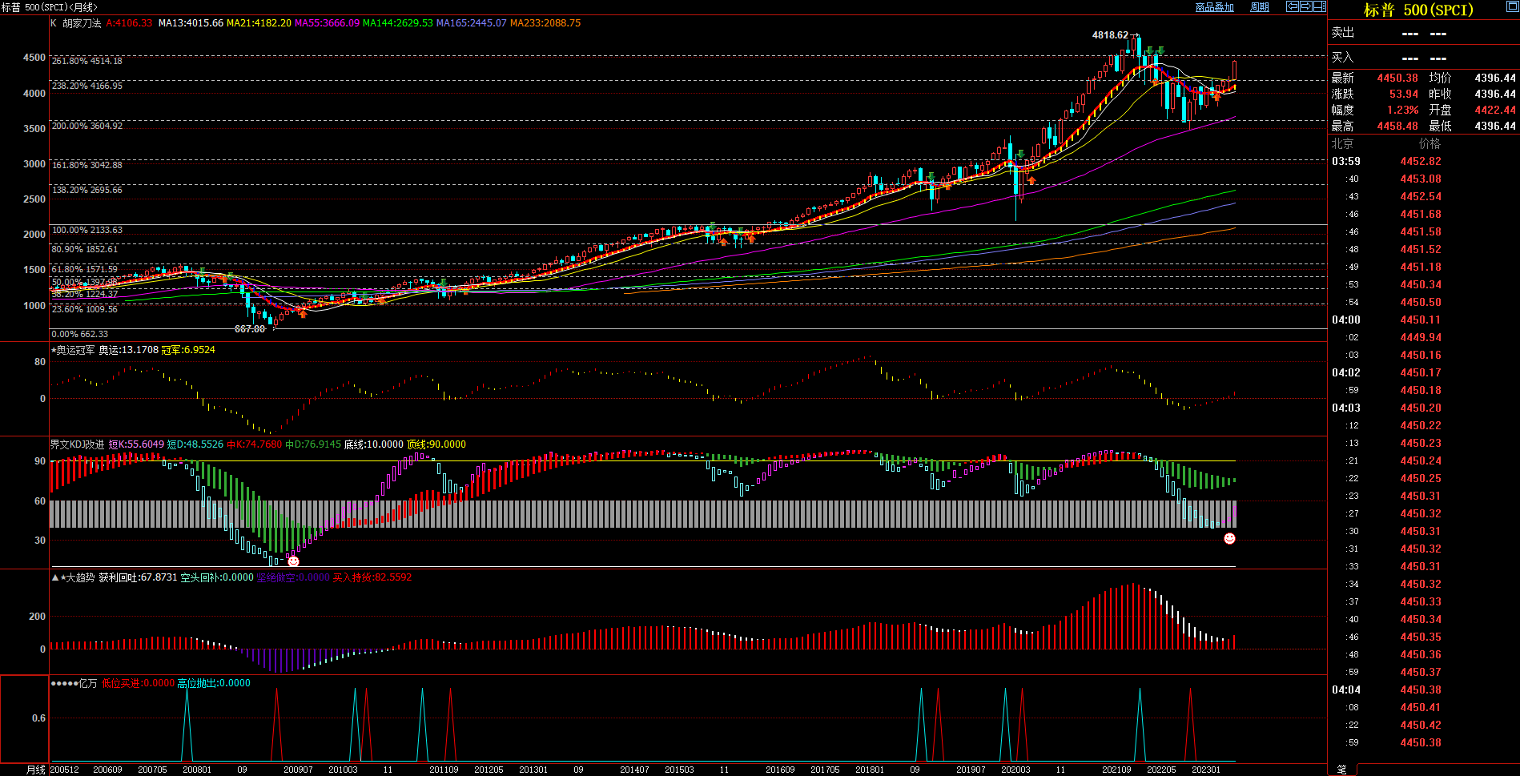Select the 4818.62 high price marker

point(1110,35)
